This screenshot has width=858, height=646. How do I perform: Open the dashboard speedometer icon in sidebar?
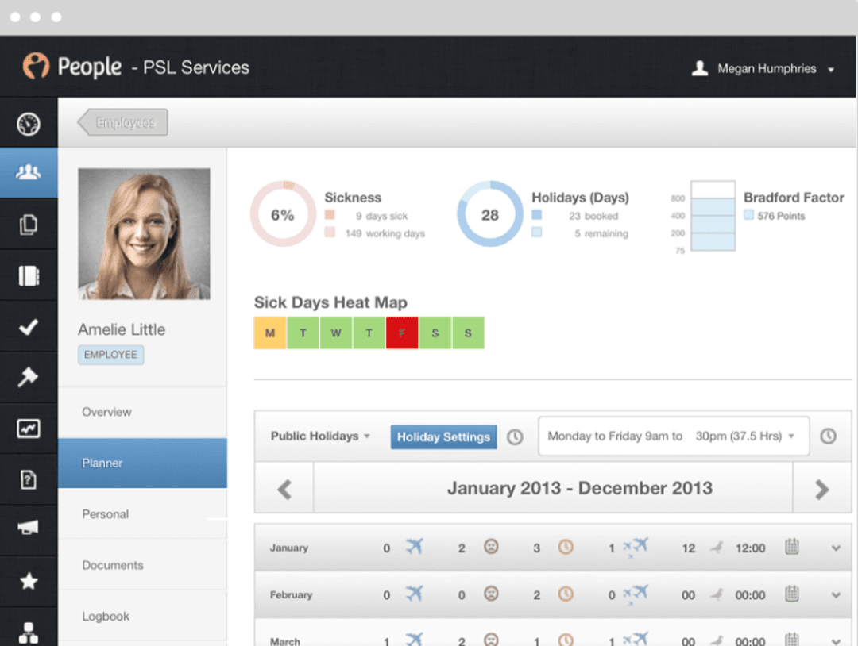pos(29,123)
